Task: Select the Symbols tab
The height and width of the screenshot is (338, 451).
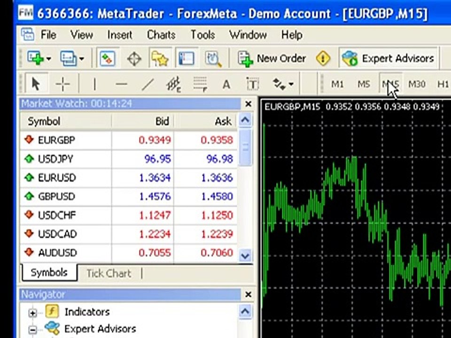Action: 49,272
